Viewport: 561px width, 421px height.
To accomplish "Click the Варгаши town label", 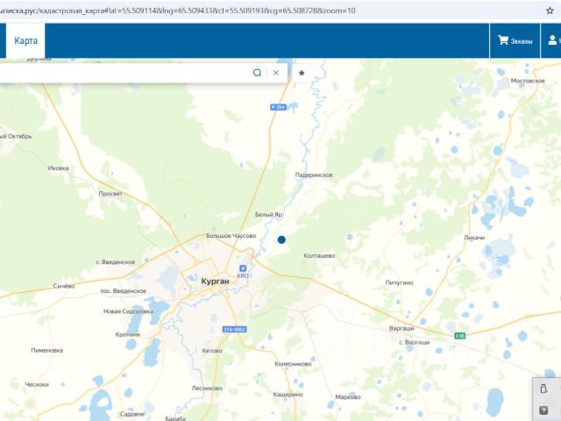I will [401, 328].
